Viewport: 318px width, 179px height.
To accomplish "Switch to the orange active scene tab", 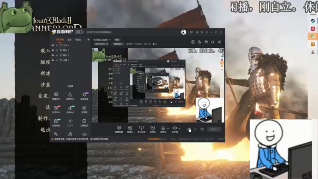I will click(x=60, y=39).
